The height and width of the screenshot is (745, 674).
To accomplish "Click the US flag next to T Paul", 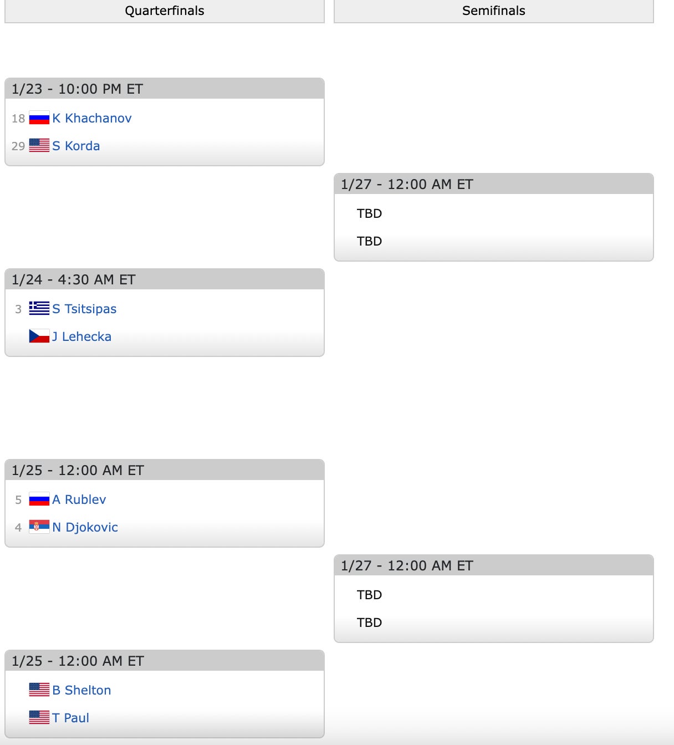I will coord(39,718).
